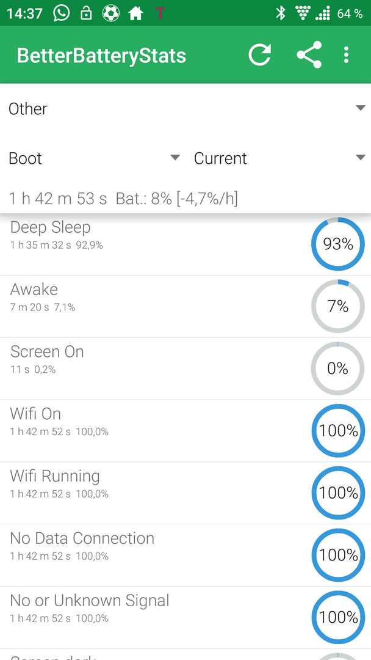Open the Other stat type dropdown

[x=185, y=109]
